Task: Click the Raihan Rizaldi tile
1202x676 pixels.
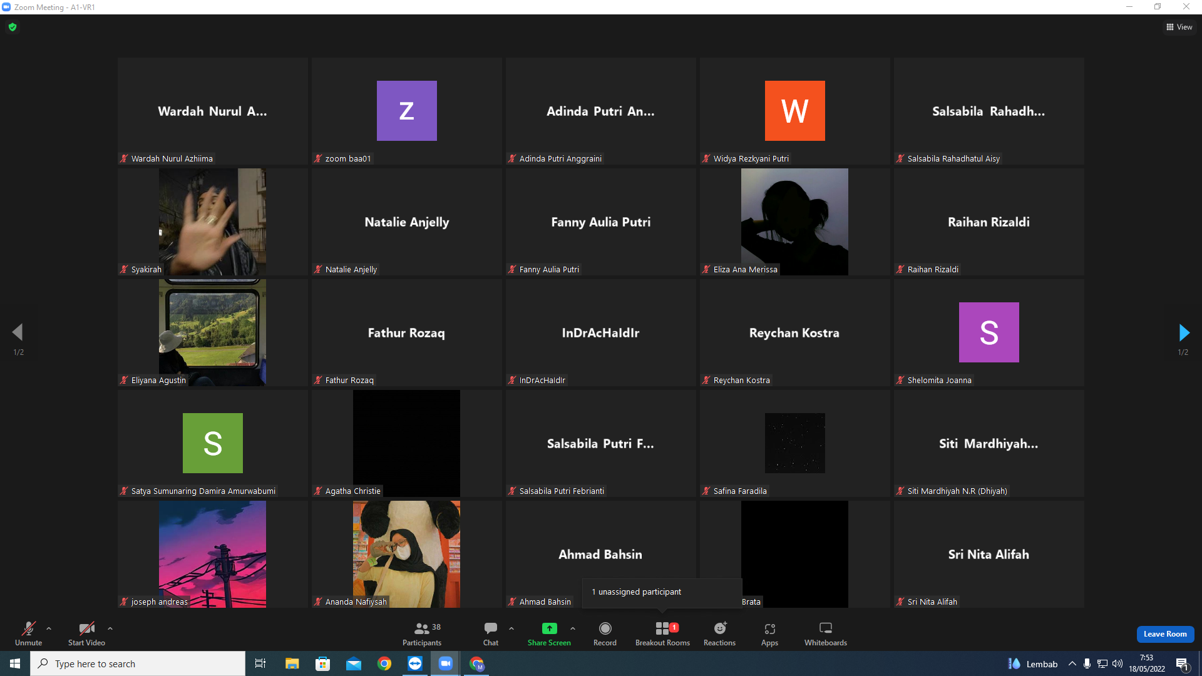Action: tap(989, 222)
